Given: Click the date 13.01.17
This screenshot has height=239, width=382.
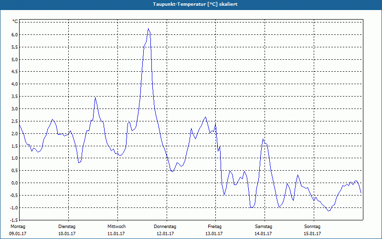Looking at the screenshot, I should point(214,234).
